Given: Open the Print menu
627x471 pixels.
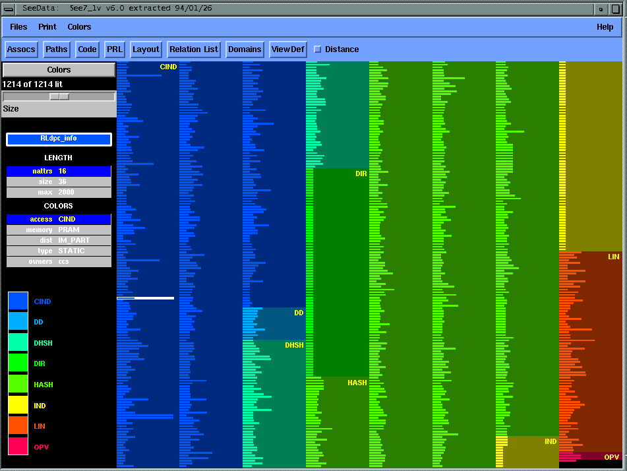Looking at the screenshot, I should 47,27.
